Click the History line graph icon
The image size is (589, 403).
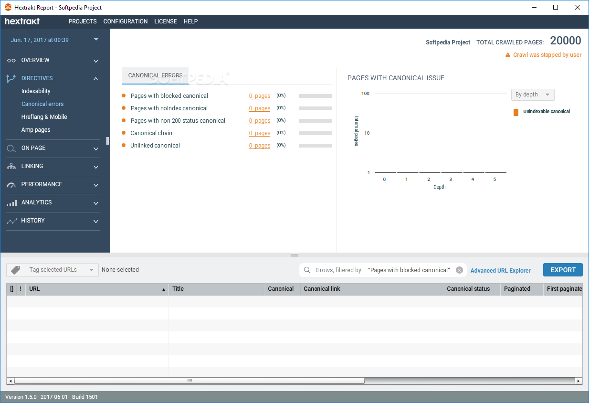coord(11,221)
